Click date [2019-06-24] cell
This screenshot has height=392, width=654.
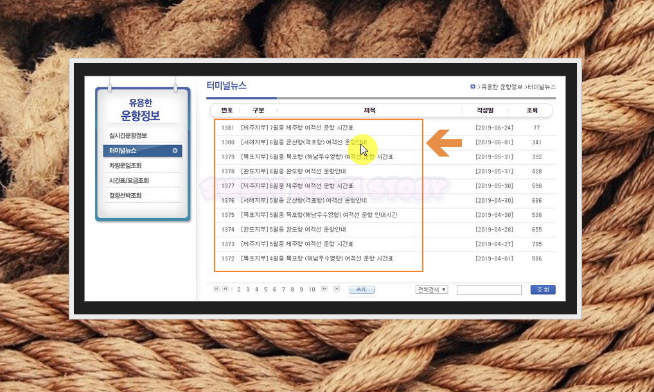click(494, 128)
